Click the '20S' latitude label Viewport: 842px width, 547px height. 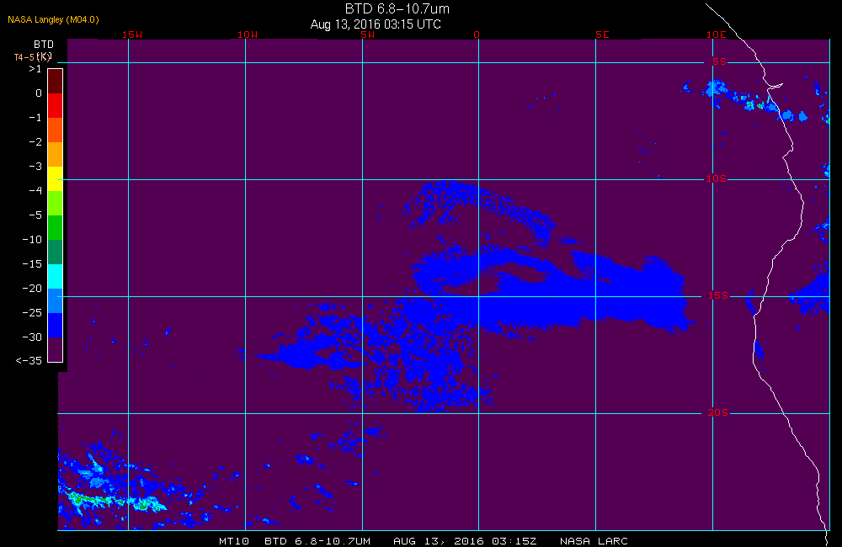click(x=718, y=412)
